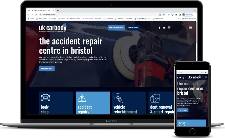Screen dimensions: 225x138
Task: Click the car icon on body shop card
Action: 46,98
